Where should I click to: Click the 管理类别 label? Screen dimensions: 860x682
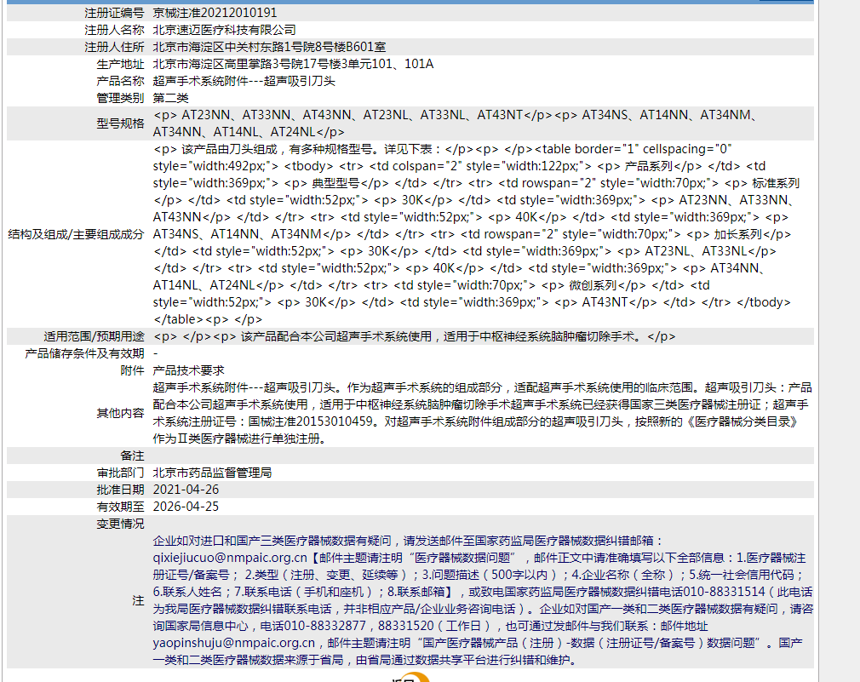coord(120,98)
